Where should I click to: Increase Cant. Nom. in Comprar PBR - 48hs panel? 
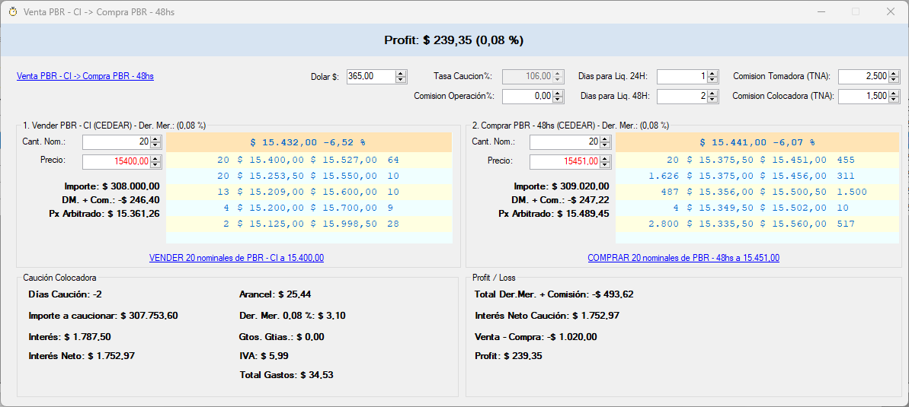pos(604,139)
